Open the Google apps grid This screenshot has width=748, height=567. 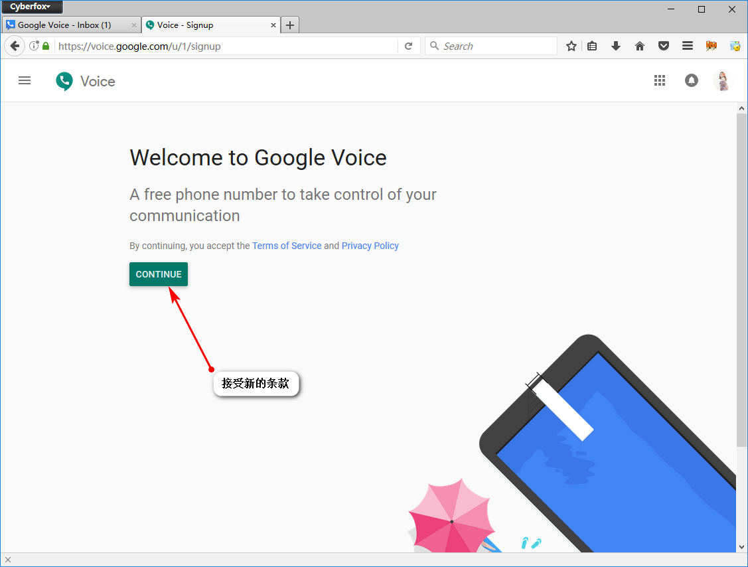660,80
